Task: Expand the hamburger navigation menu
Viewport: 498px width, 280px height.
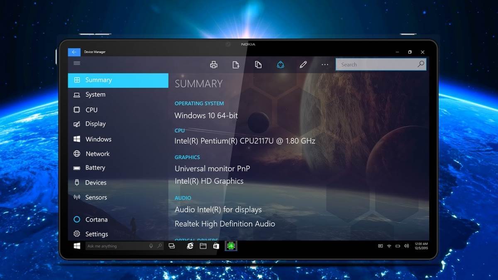Action: [x=77, y=63]
